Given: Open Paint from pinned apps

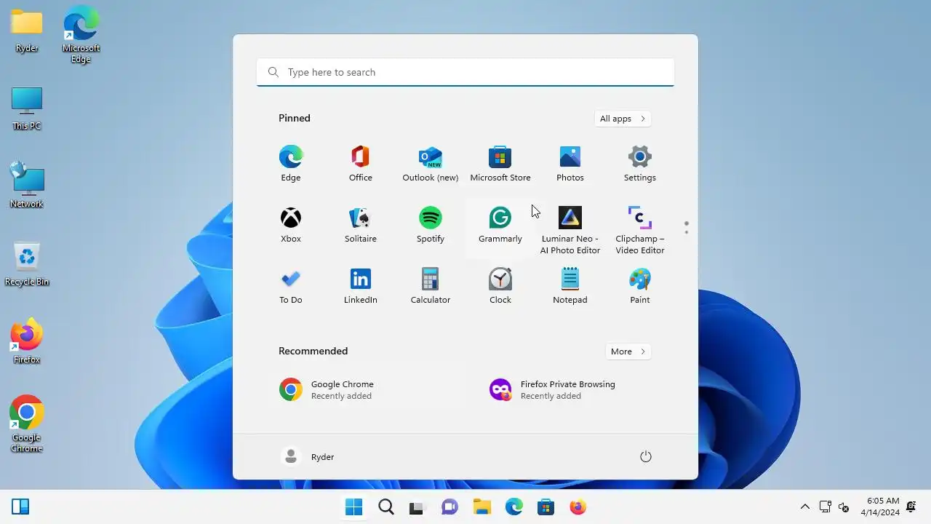Looking at the screenshot, I should tap(640, 286).
